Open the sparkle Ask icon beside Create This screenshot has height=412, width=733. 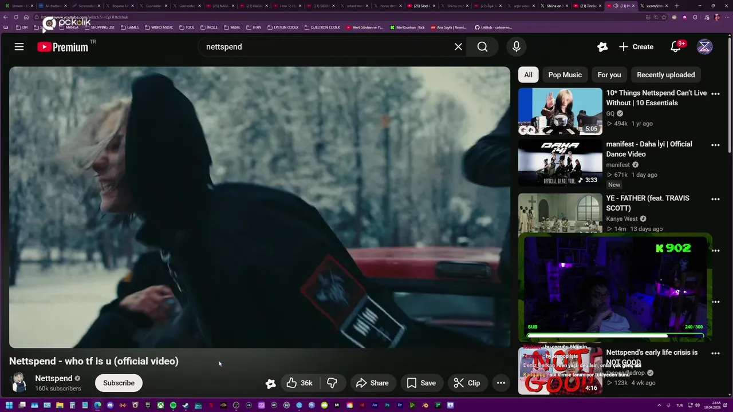(x=602, y=47)
